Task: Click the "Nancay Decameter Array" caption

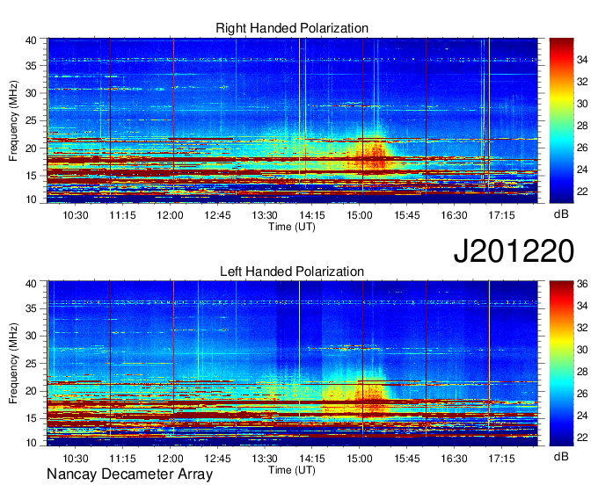Action: click(x=129, y=474)
